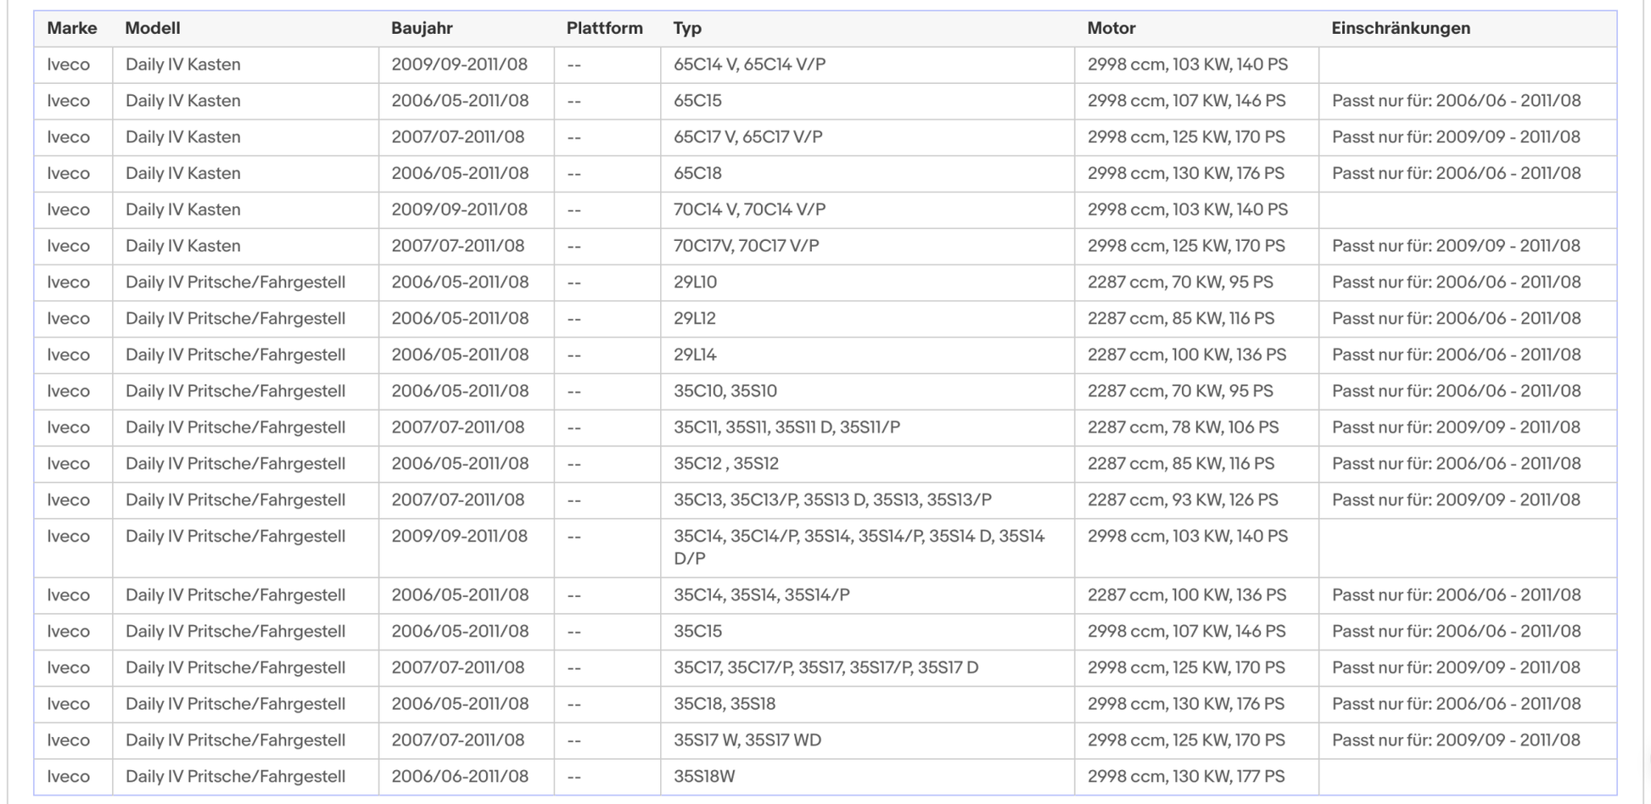
Task: Click Daily IV Pritsche/Fahrgestell in the 35S18W row
Action: pos(236,777)
